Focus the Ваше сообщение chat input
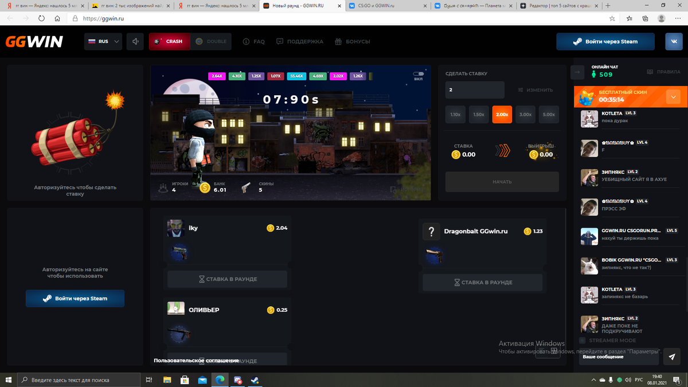The width and height of the screenshot is (688, 387). click(x=618, y=357)
